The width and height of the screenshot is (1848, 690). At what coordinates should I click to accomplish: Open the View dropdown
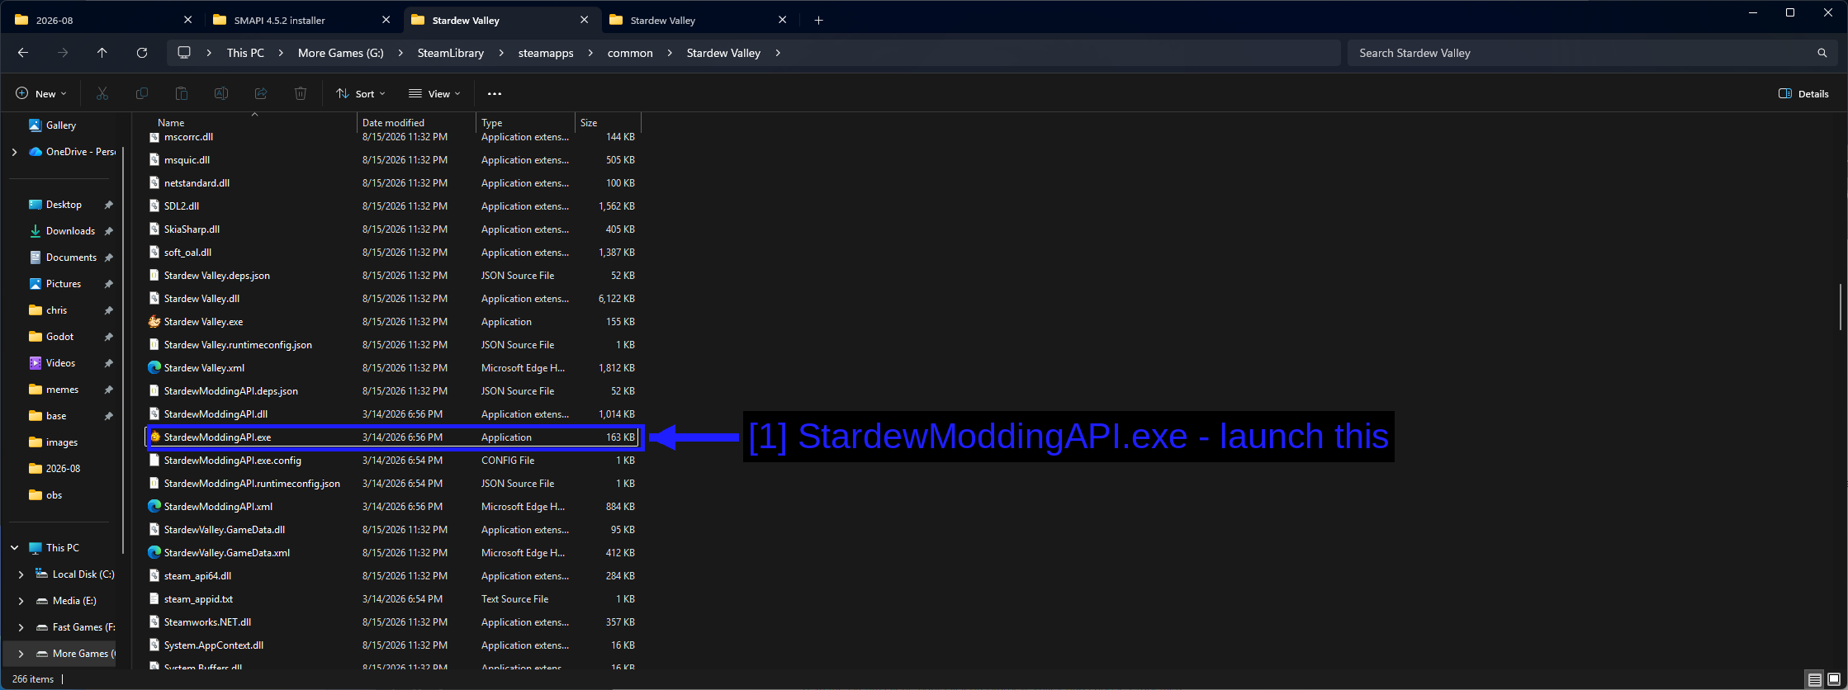point(435,94)
